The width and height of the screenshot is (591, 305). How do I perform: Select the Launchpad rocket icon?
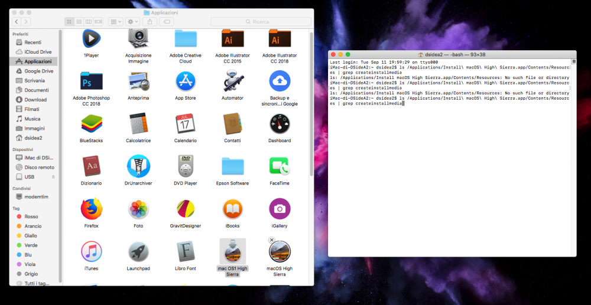(138, 251)
